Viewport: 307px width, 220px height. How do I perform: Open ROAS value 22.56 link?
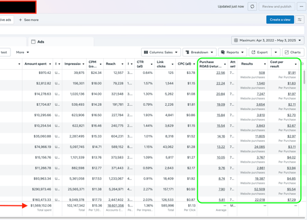coord(220,73)
